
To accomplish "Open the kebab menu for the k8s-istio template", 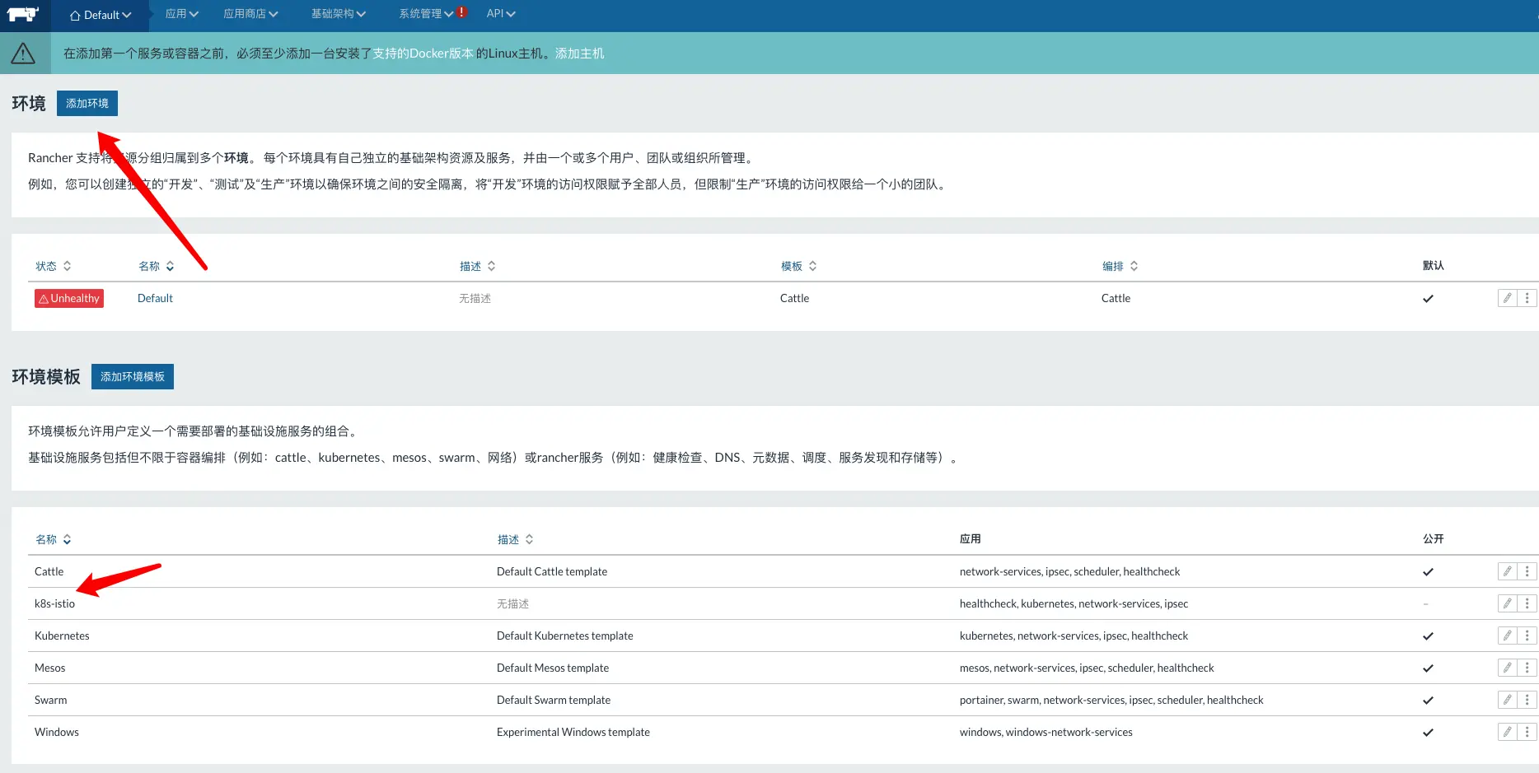I will 1527,603.
